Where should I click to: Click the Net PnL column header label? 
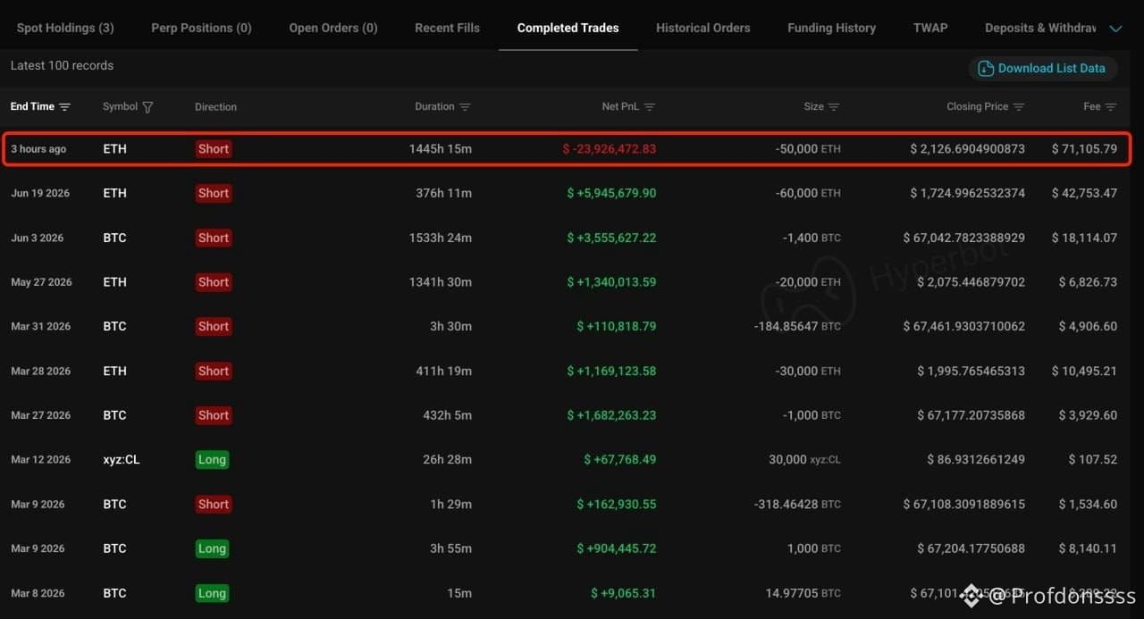[620, 107]
